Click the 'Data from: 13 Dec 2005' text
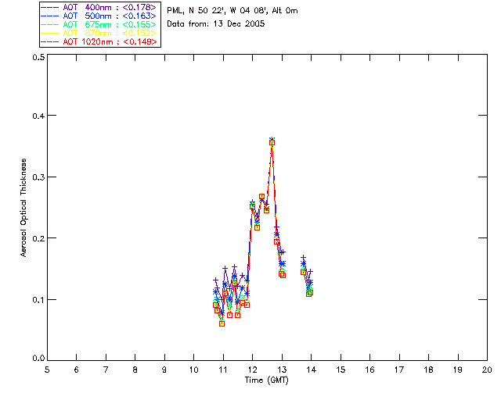This screenshot has width=501, height=400. pyautogui.click(x=216, y=24)
